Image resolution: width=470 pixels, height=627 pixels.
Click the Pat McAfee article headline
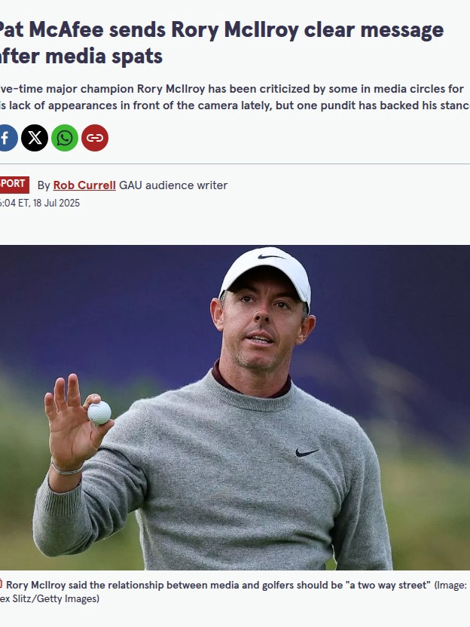[x=221, y=43]
